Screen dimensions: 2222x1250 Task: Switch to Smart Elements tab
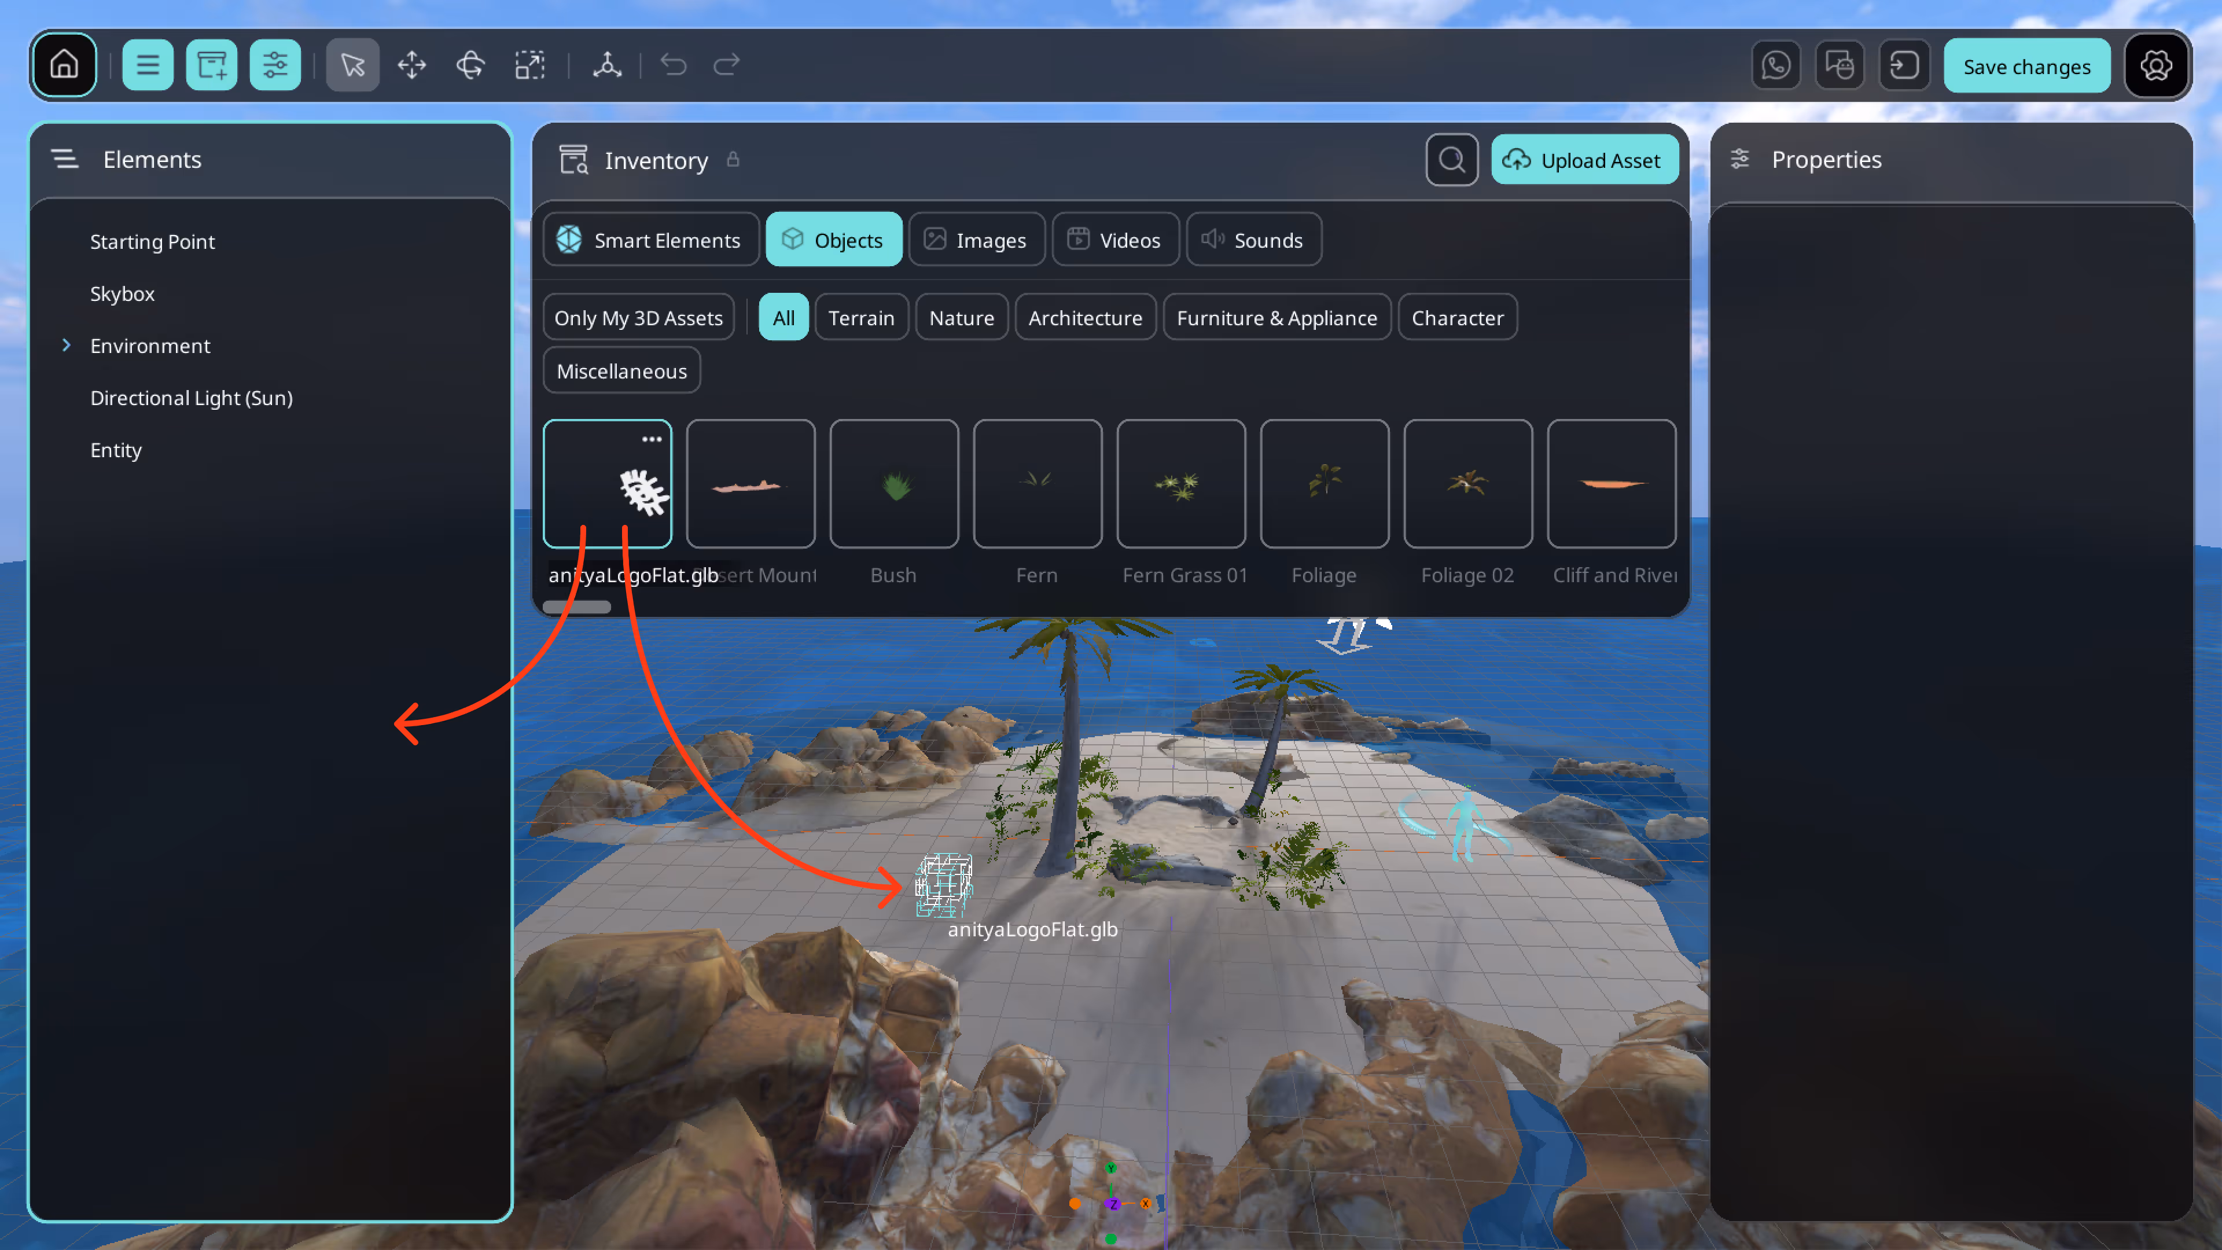click(x=650, y=240)
